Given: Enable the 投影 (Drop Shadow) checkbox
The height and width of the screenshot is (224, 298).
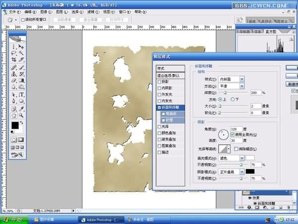Looking at the screenshot, I should coord(159,82).
